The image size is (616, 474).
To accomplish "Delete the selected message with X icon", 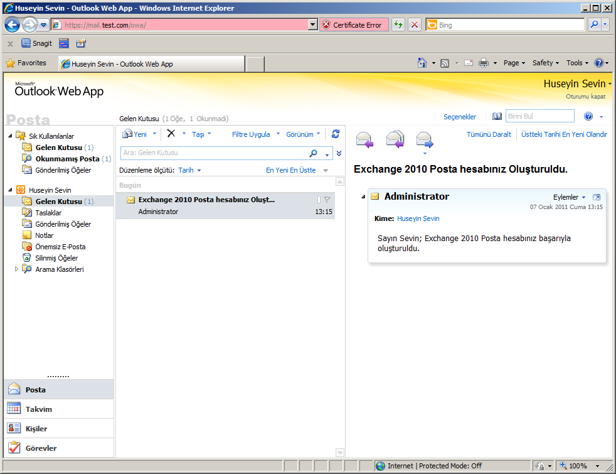I will pyautogui.click(x=171, y=134).
